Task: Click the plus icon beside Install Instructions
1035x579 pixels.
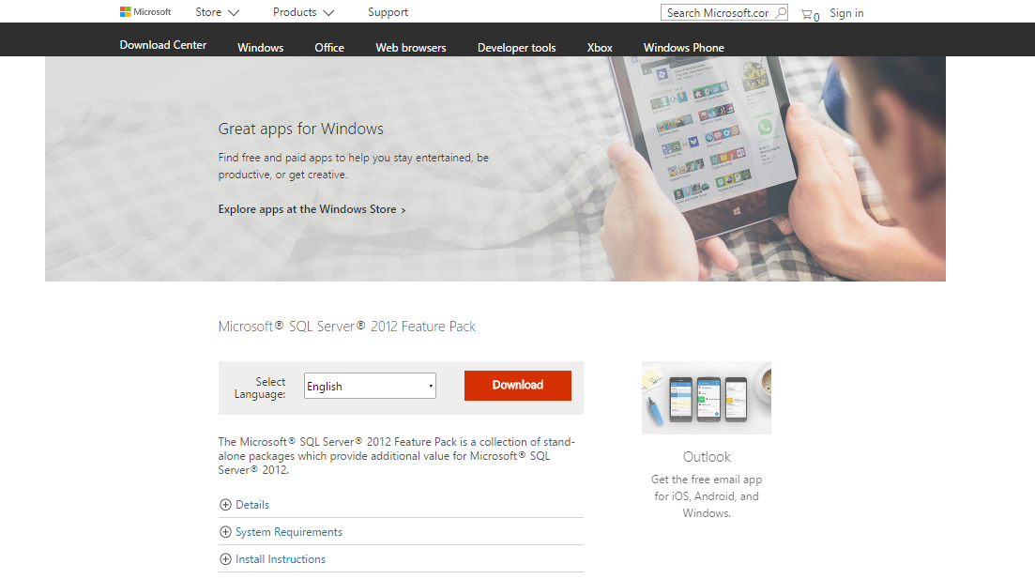Action: (x=225, y=559)
